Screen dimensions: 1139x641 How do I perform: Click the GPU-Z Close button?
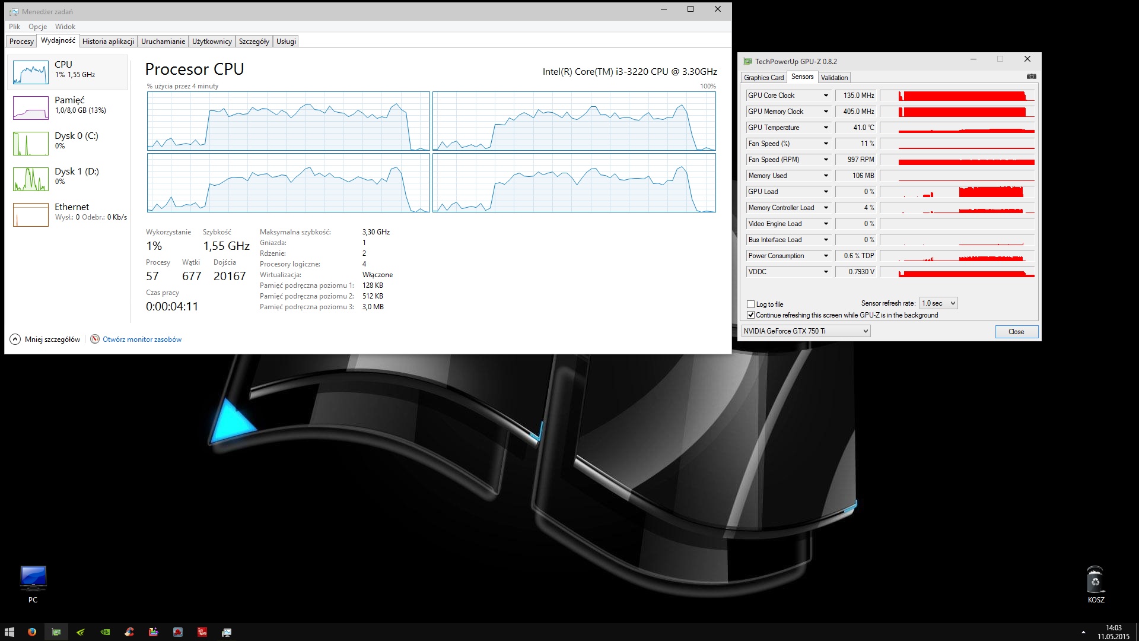tap(1016, 332)
